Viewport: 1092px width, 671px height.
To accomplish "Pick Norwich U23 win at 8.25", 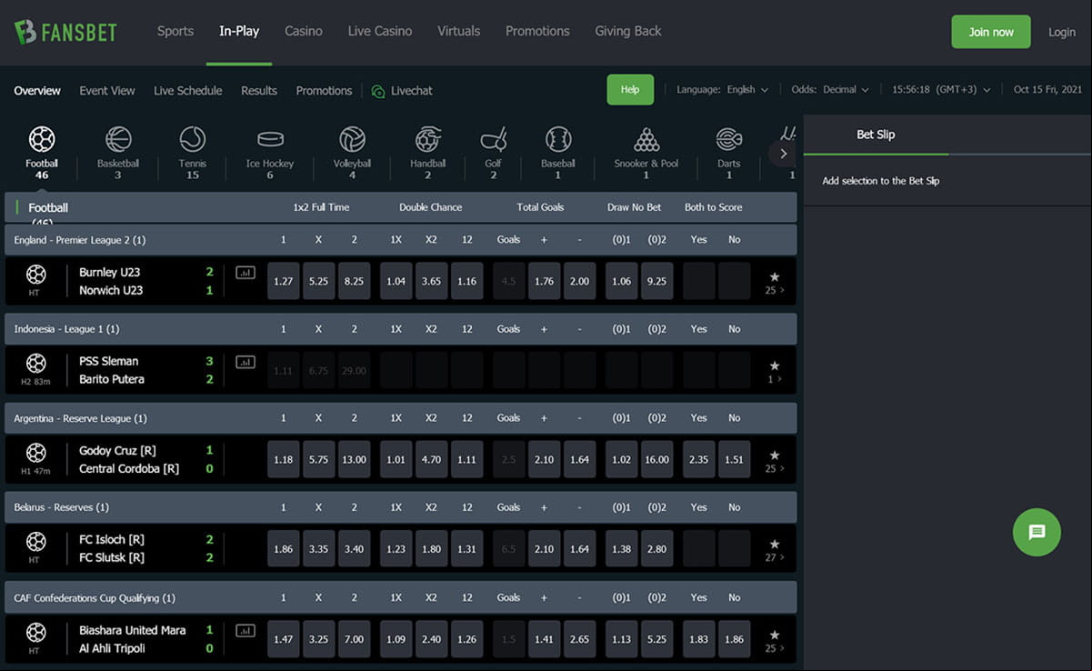I will 355,281.
